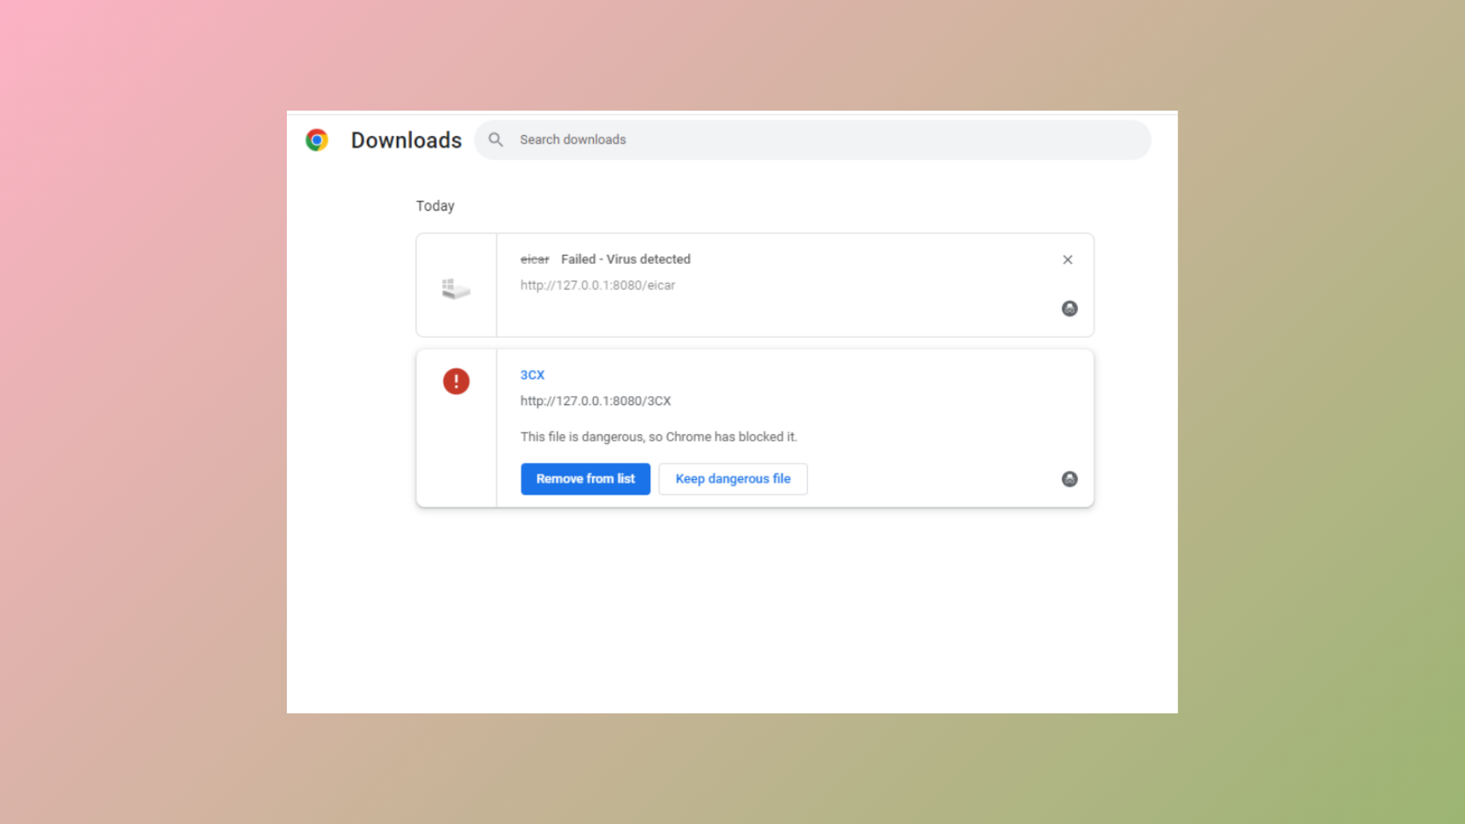Viewport: 1465px width, 824px height.
Task: Select Keep dangerous file
Action: (732, 478)
